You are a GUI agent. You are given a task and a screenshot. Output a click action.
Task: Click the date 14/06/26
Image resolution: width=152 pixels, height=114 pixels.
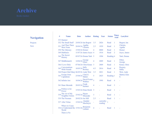[x=79, y=61]
